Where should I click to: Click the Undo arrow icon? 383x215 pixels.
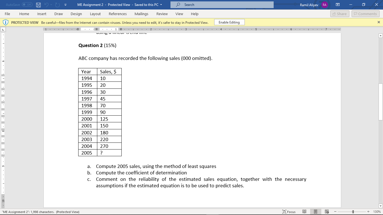click(x=47, y=5)
